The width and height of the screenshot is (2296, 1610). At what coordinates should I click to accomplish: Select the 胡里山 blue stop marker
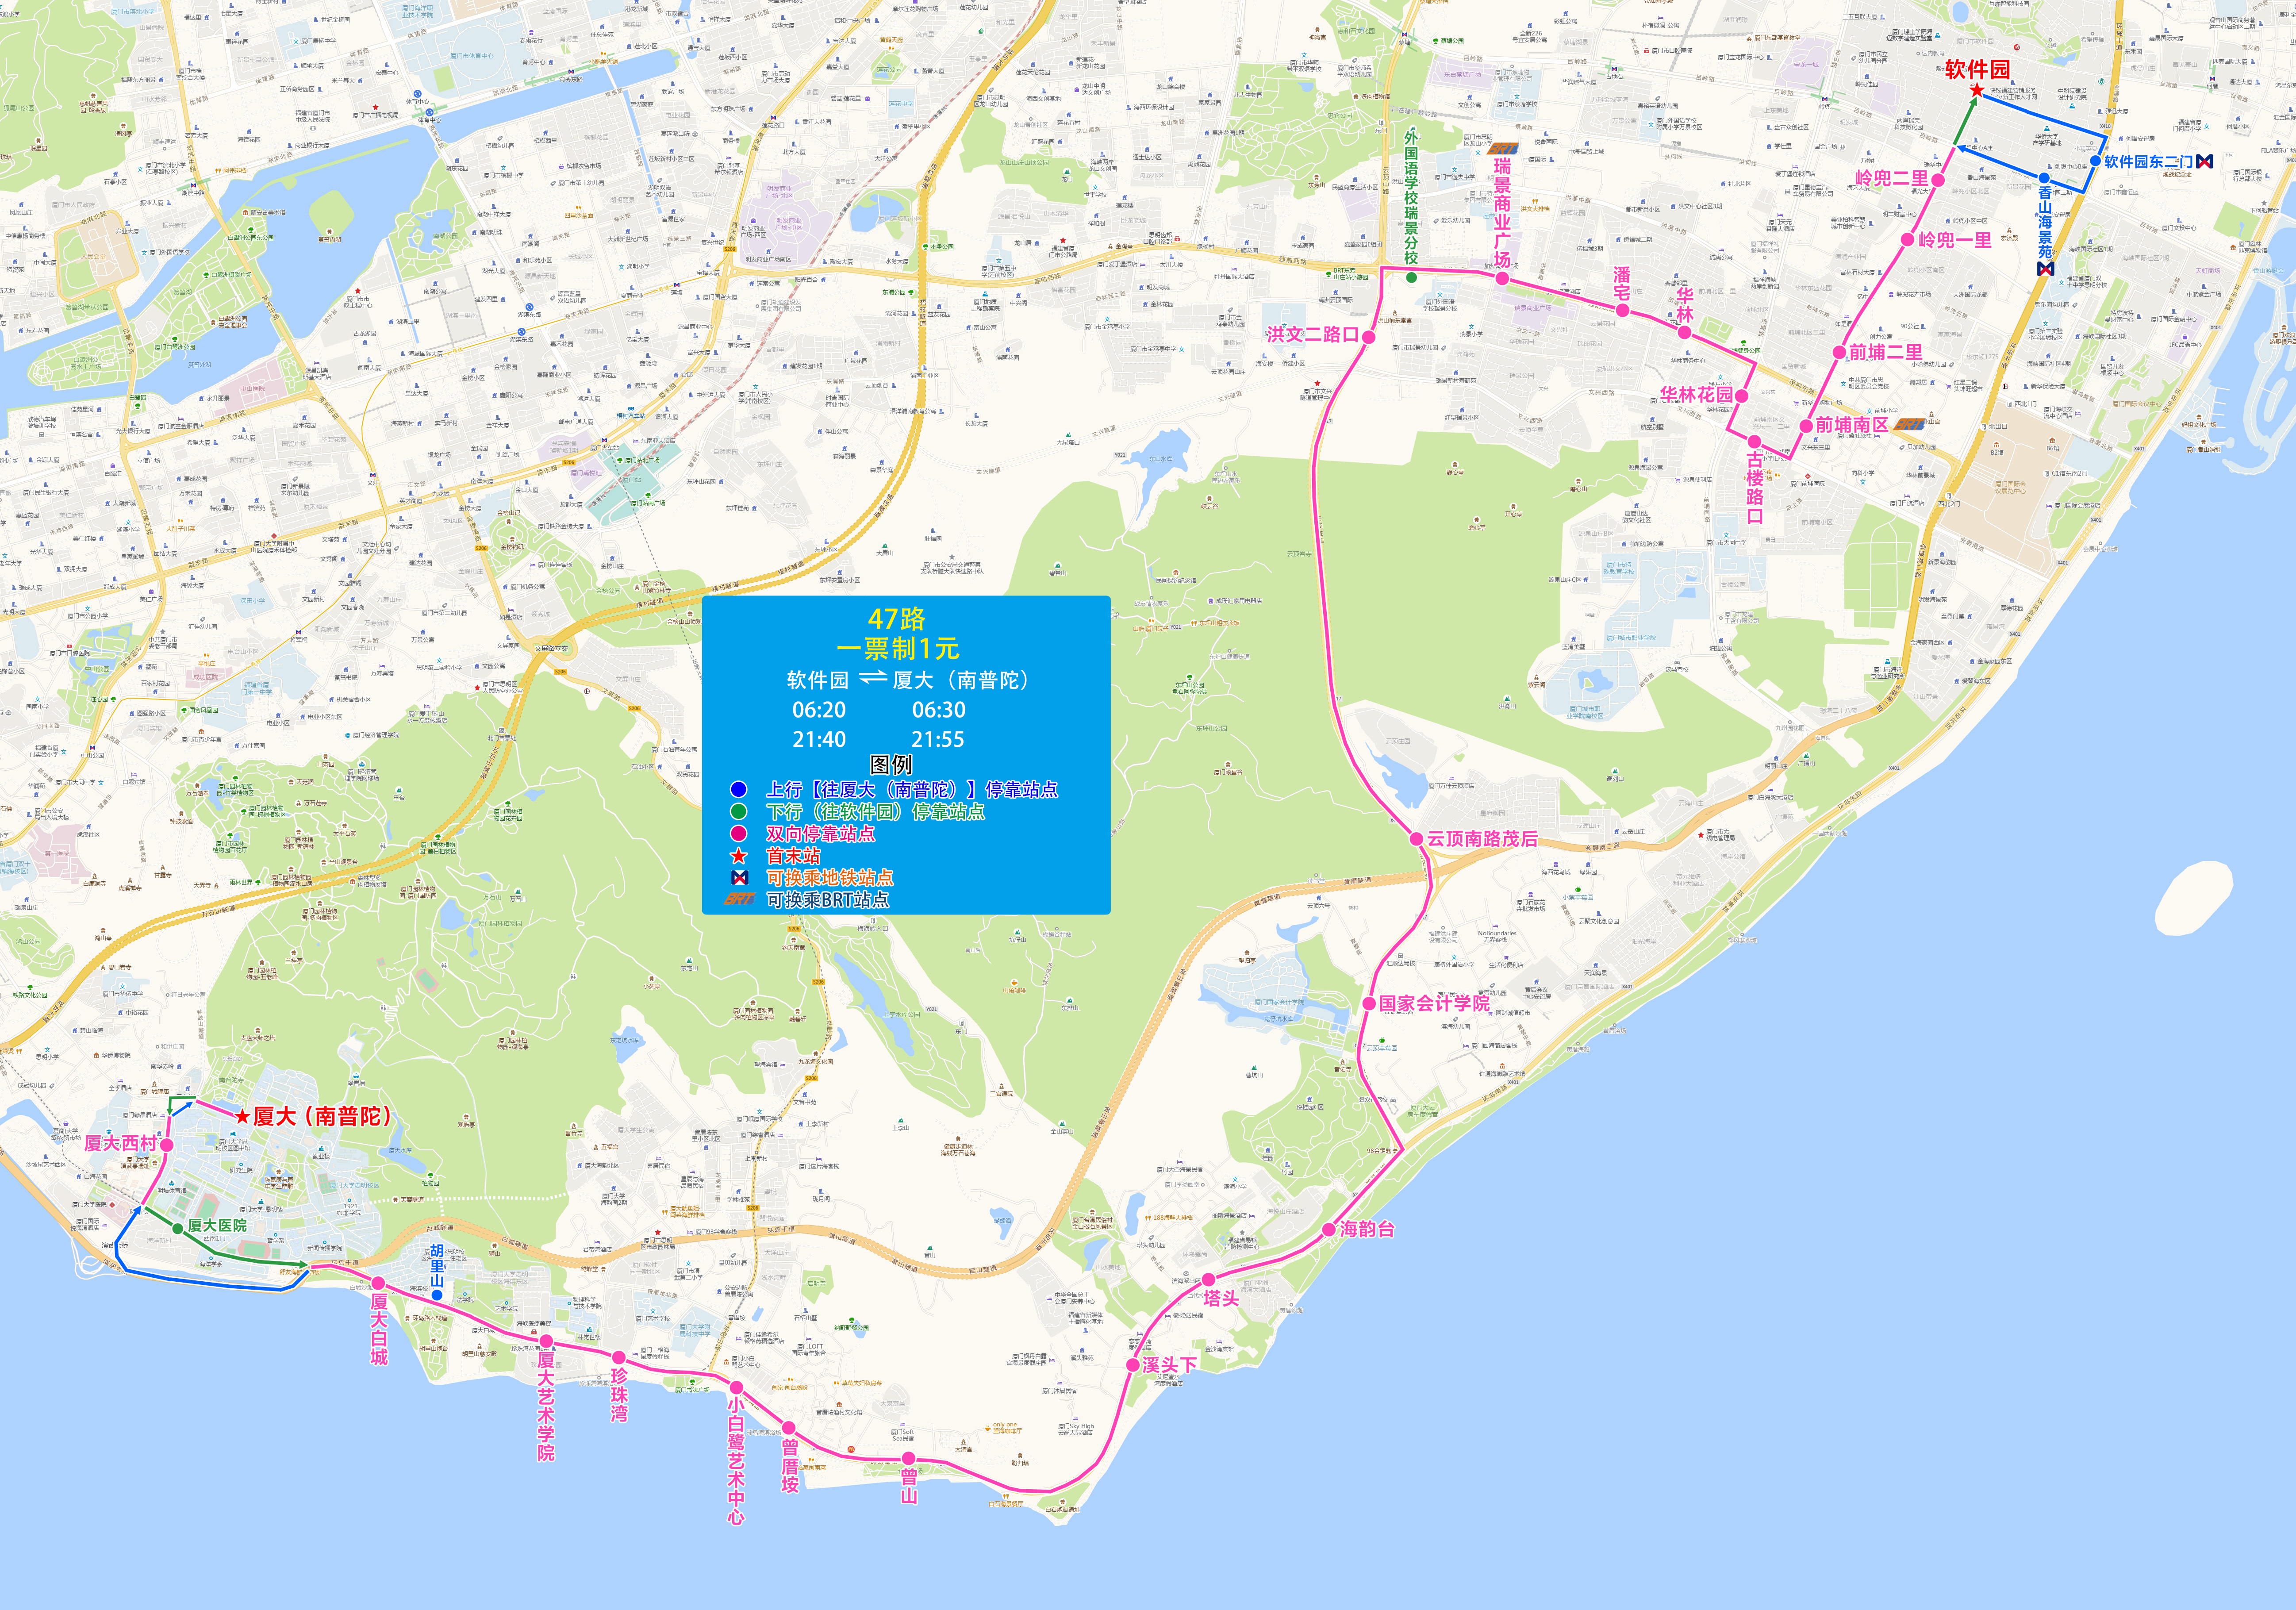tap(437, 1295)
